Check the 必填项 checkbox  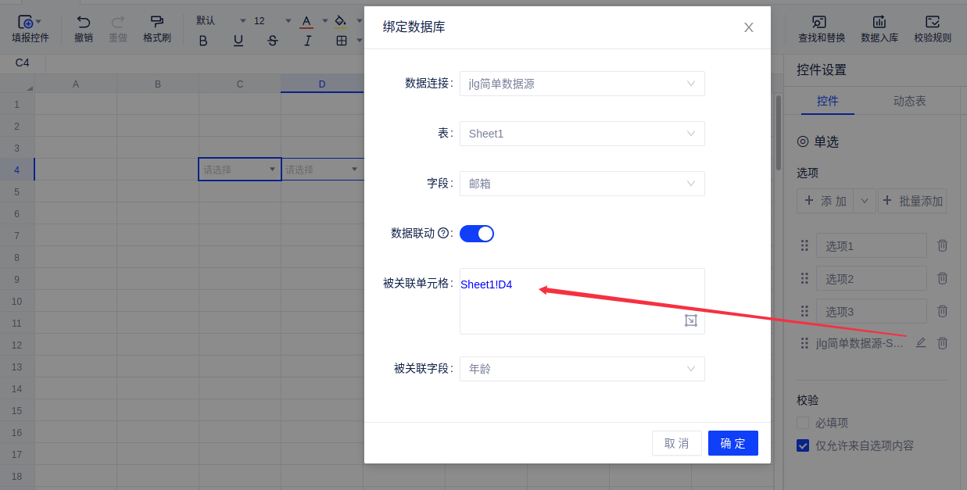click(803, 423)
